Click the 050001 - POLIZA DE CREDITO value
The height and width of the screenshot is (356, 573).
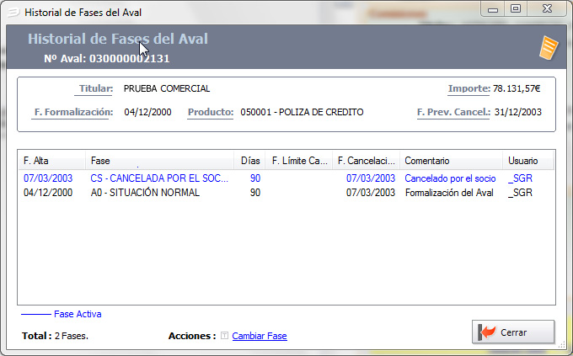pyautogui.click(x=302, y=112)
